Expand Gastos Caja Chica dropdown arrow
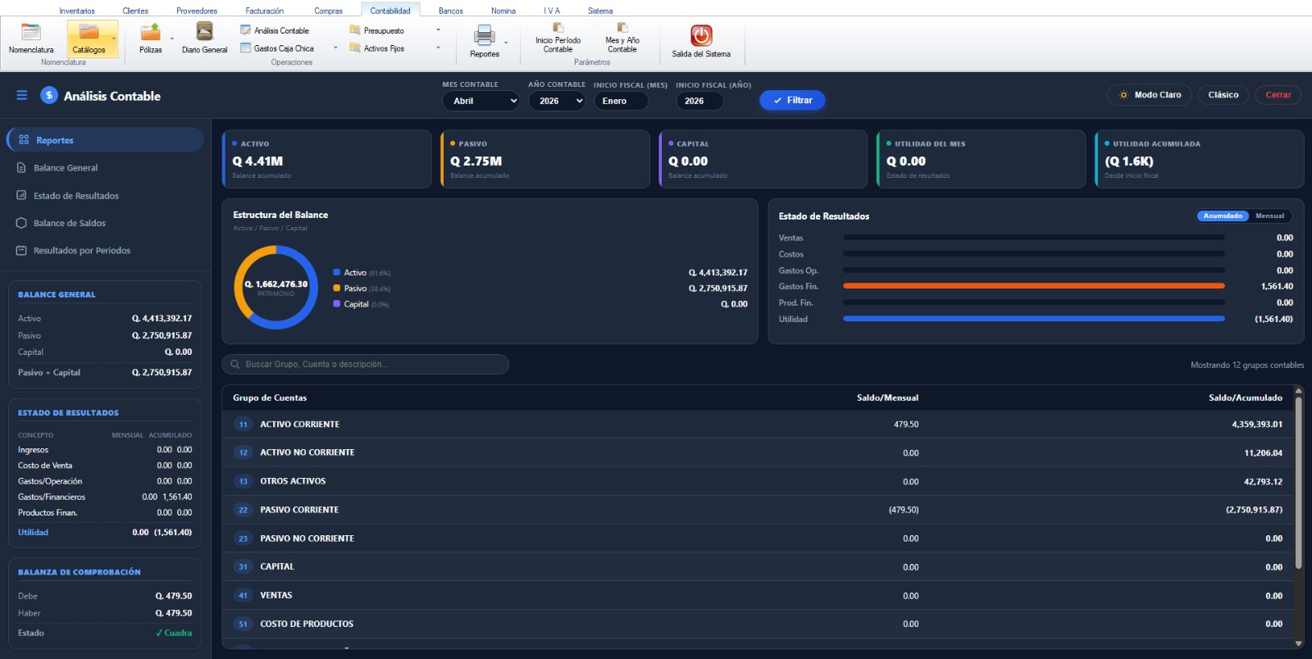The image size is (1312, 659). pos(335,48)
